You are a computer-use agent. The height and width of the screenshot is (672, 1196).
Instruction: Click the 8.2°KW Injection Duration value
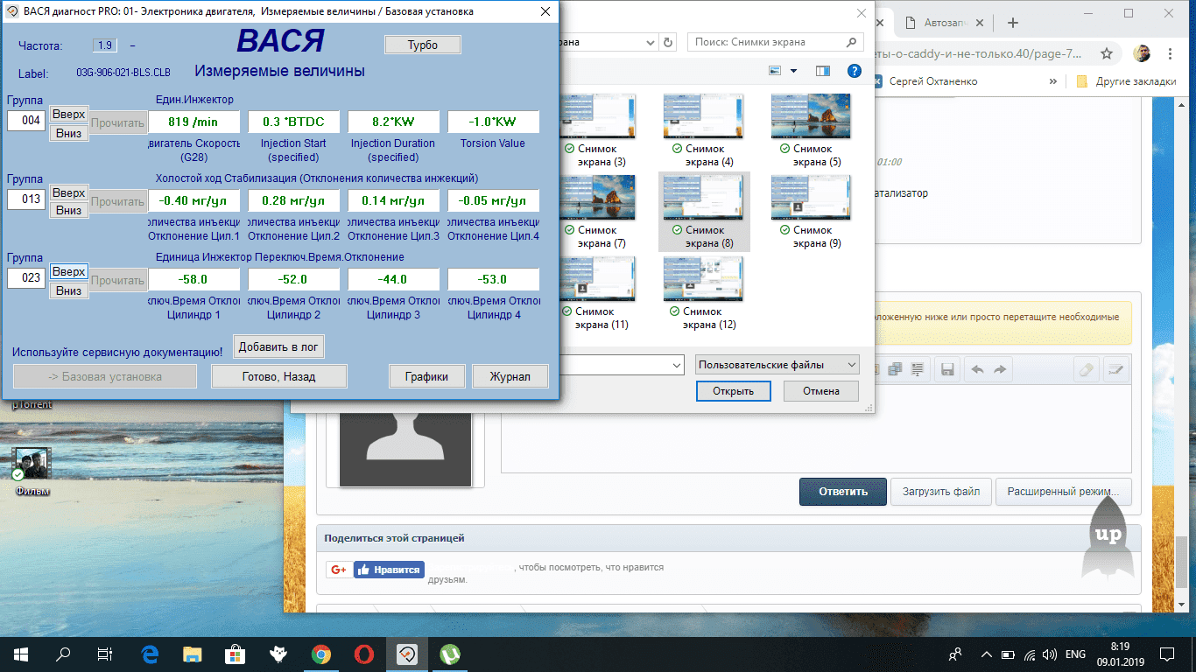point(393,122)
